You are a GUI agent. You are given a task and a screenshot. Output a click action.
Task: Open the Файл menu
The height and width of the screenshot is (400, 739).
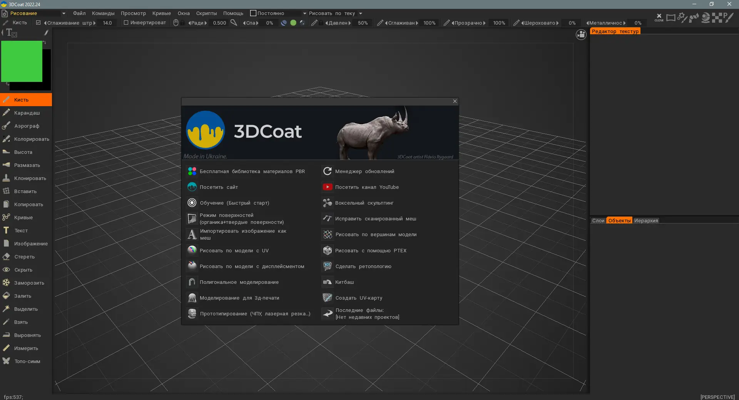[79, 13]
